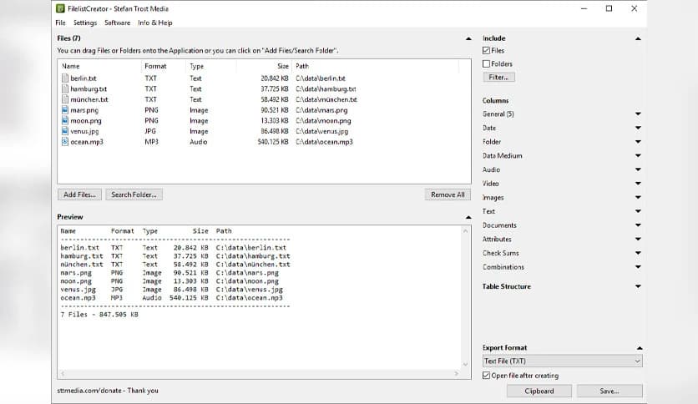698x404 pixels.
Task: Click the venus.jpg image icon
Action: pyautogui.click(x=65, y=131)
